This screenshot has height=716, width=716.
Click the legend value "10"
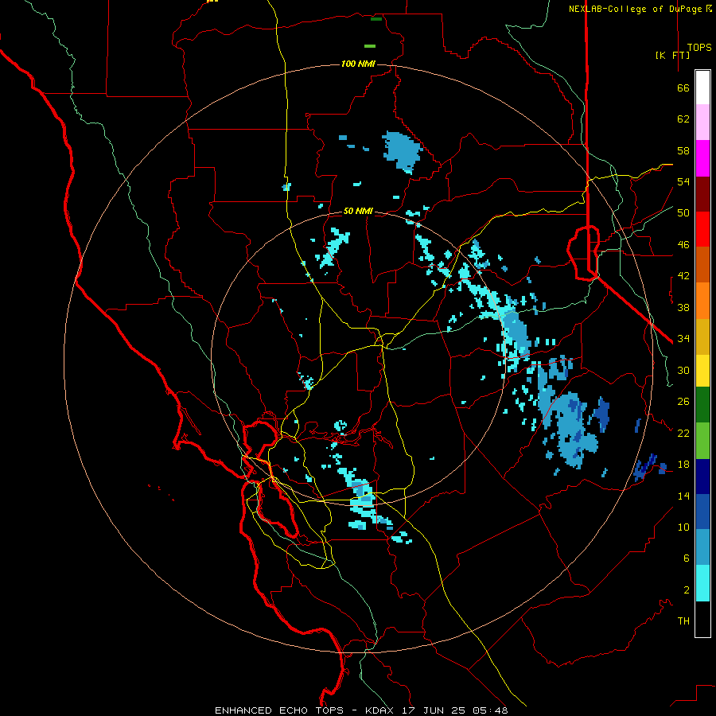683,527
